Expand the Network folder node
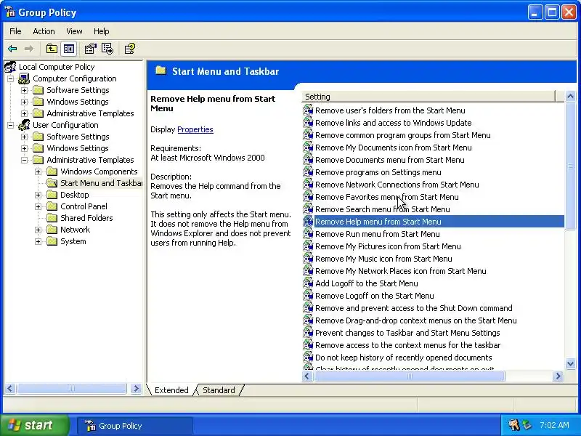581x436 pixels. click(38, 230)
